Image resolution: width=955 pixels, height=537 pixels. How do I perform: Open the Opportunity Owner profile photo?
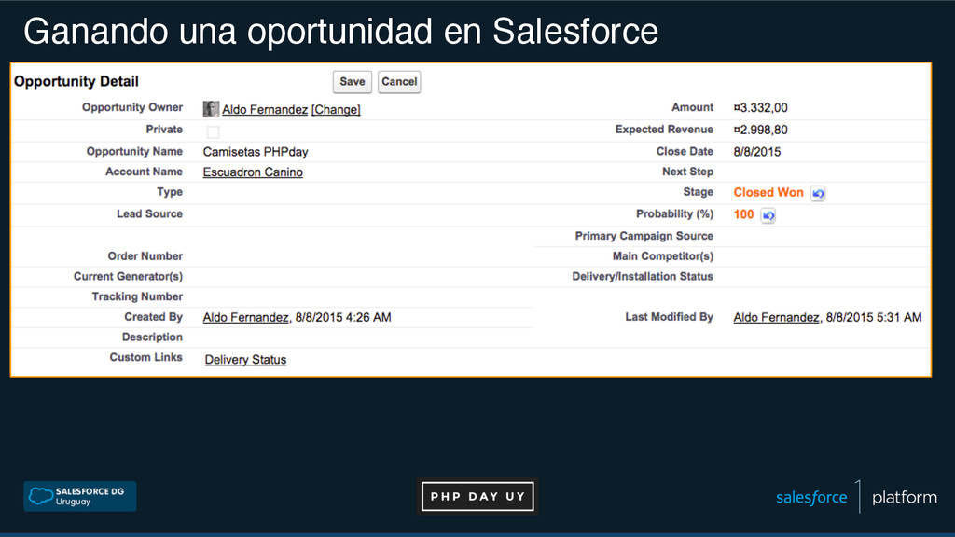click(x=211, y=109)
